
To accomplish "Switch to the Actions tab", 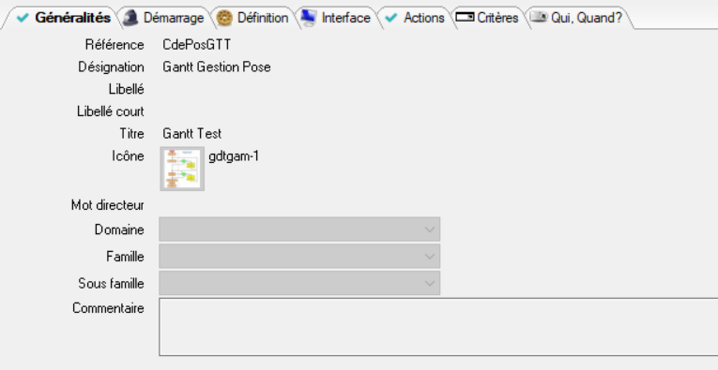I will (415, 18).
